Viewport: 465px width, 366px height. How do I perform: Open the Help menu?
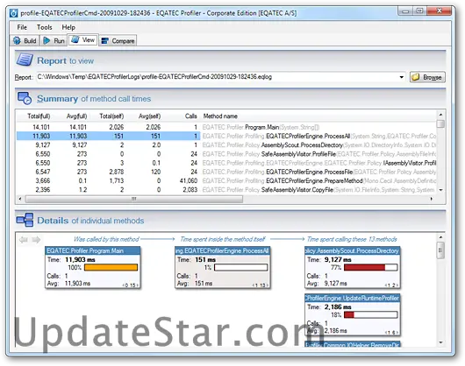68,27
